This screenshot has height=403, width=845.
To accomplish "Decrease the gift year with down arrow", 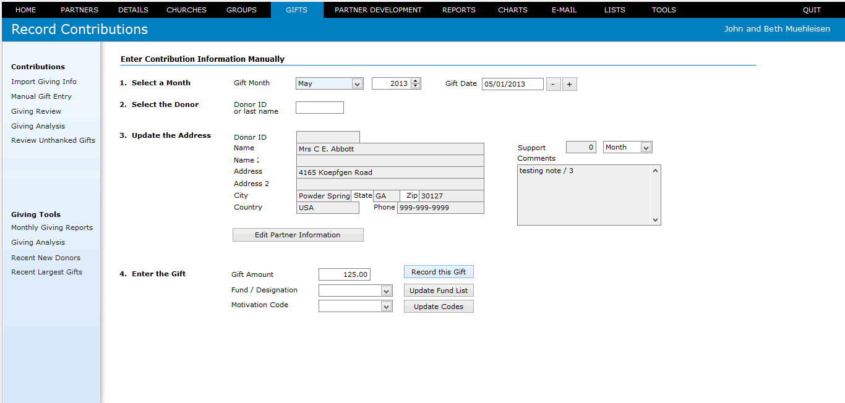I will (416, 86).
